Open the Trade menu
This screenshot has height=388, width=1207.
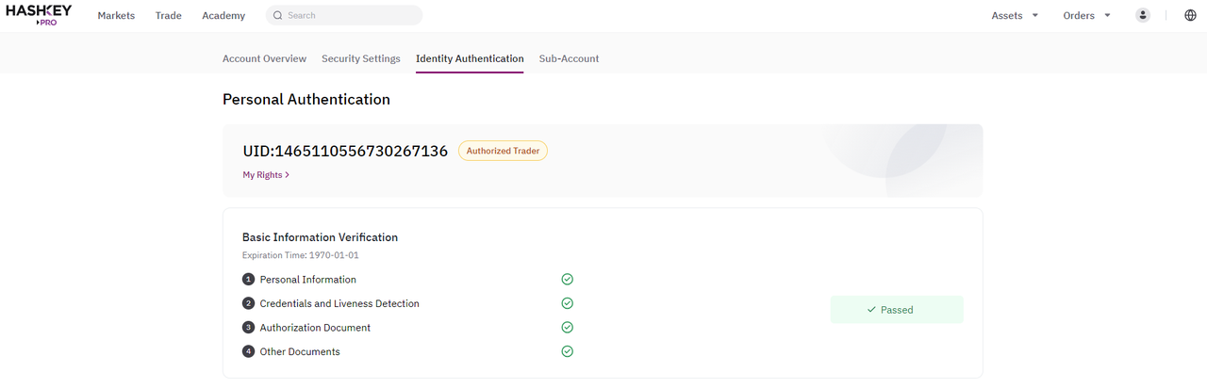click(169, 15)
